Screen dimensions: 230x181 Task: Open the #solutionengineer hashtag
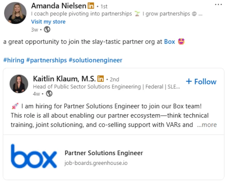coord(95,60)
